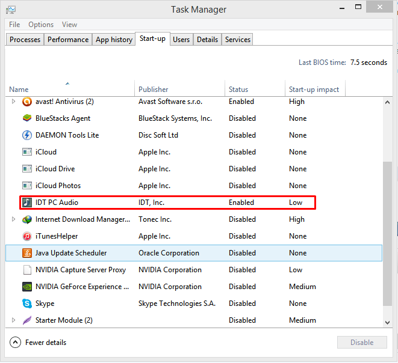Click Oracle Corporation publisher cell
The height and width of the screenshot is (363, 398).
(169, 253)
